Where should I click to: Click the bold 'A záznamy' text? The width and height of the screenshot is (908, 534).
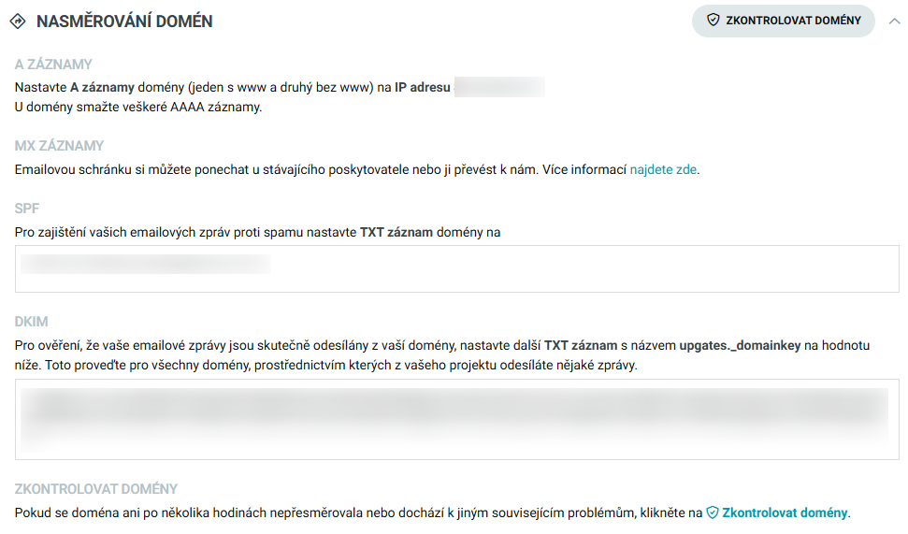click(x=103, y=88)
